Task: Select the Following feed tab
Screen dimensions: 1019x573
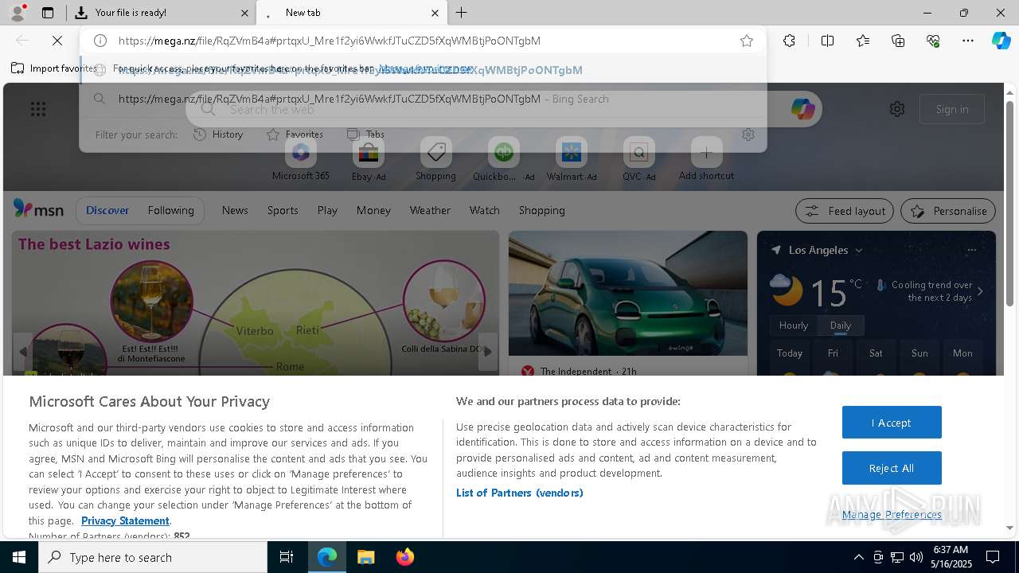Action: [170, 210]
